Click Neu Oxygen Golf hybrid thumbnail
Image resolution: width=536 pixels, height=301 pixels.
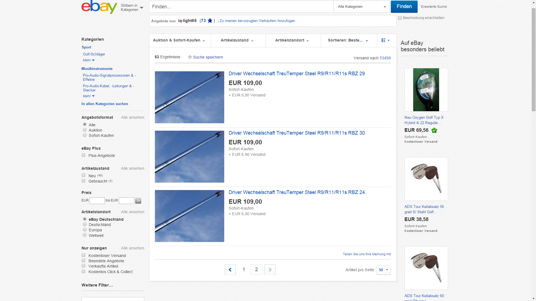(426, 90)
